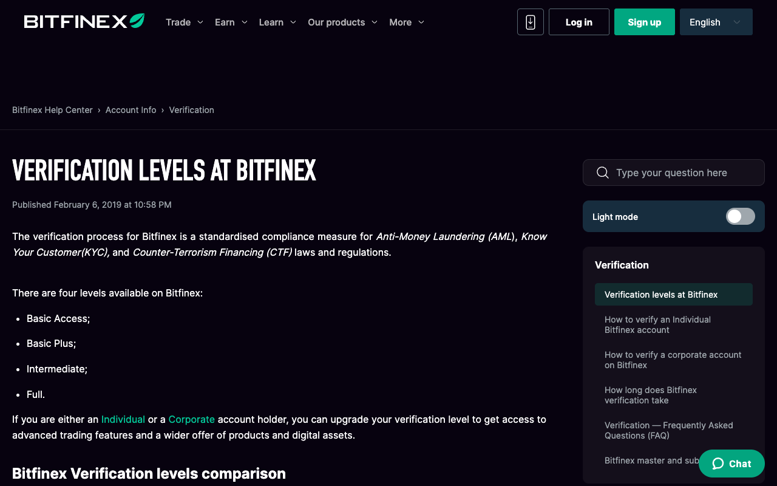Open 'How to verify a corporate account' article
The height and width of the screenshot is (486, 777).
point(673,360)
